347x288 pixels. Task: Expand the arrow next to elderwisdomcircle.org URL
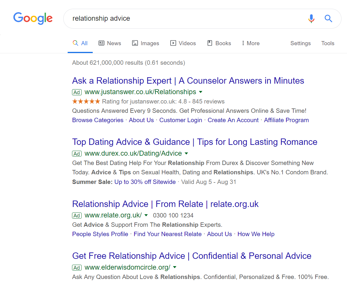tap(175, 267)
